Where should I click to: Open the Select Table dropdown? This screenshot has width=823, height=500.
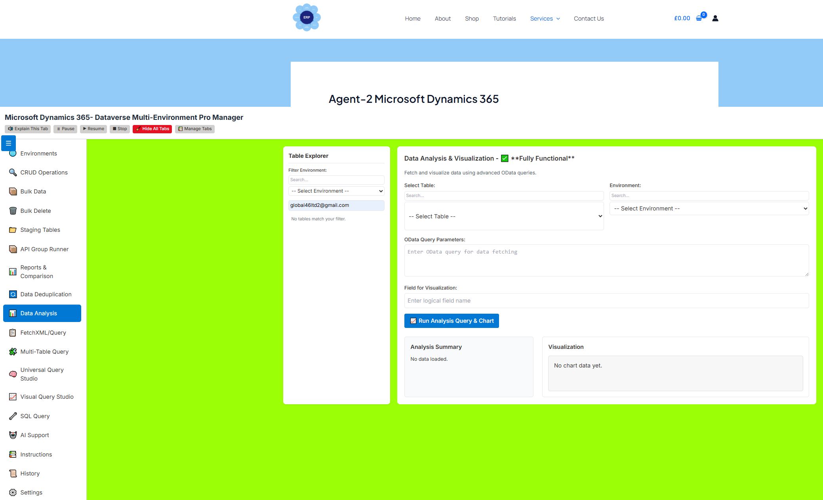(503, 216)
